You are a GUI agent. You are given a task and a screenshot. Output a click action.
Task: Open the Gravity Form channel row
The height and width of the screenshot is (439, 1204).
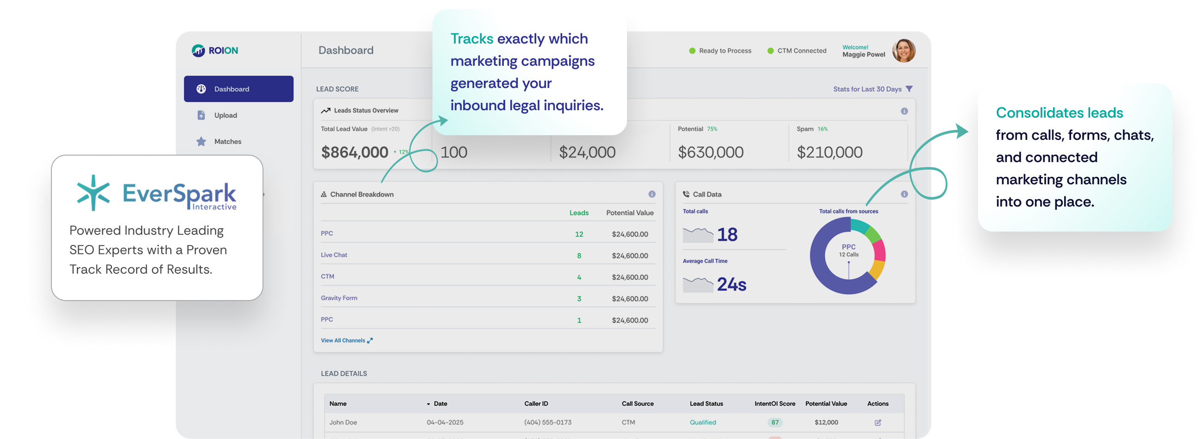[x=488, y=298]
